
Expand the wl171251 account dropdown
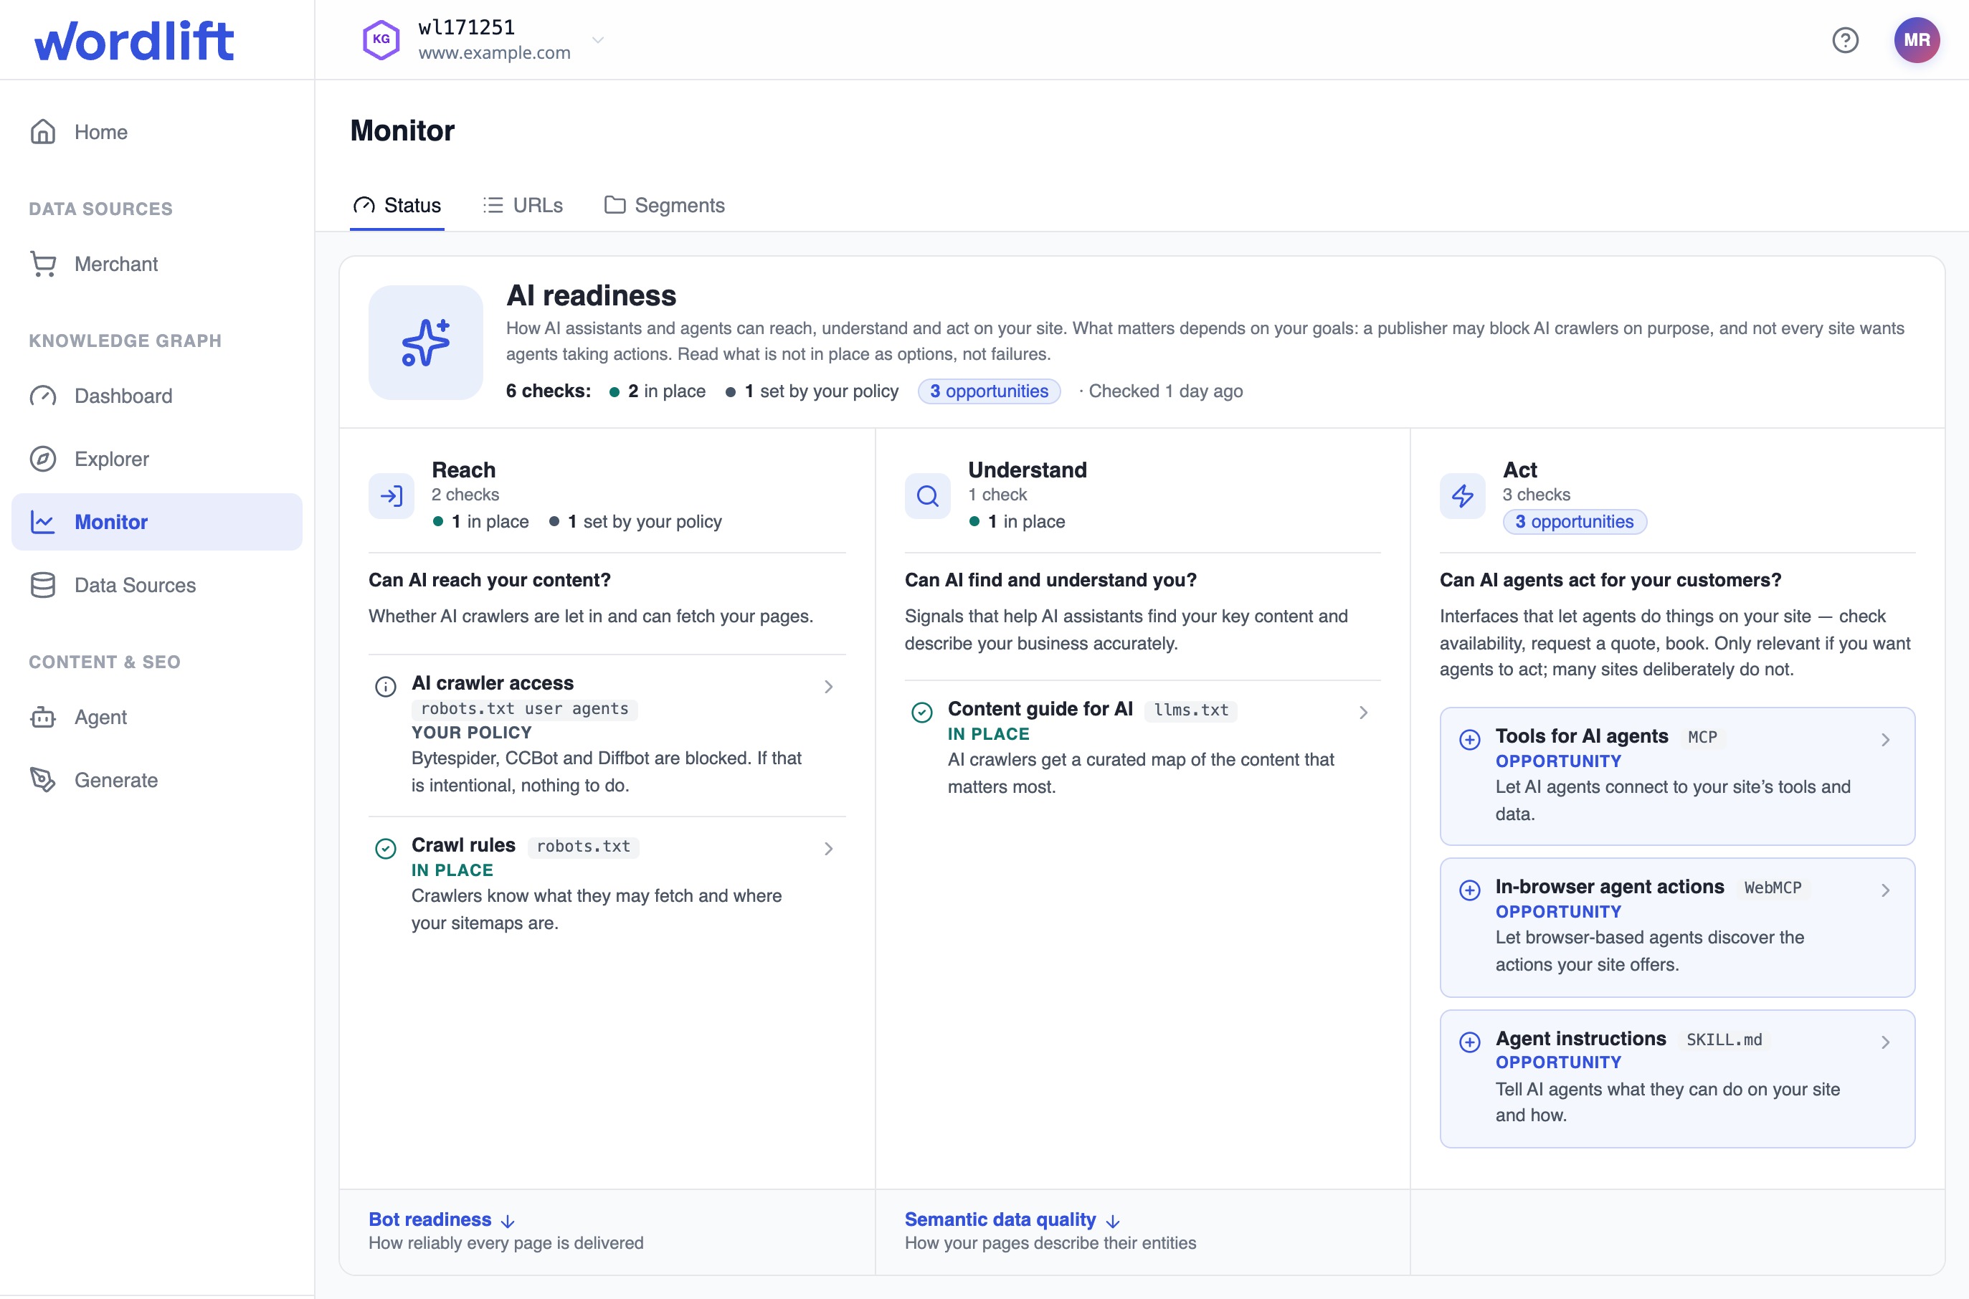click(x=597, y=39)
